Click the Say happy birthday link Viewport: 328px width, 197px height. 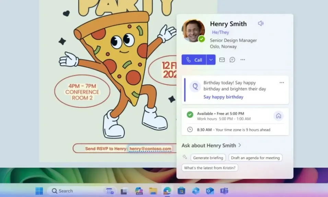coord(223,97)
